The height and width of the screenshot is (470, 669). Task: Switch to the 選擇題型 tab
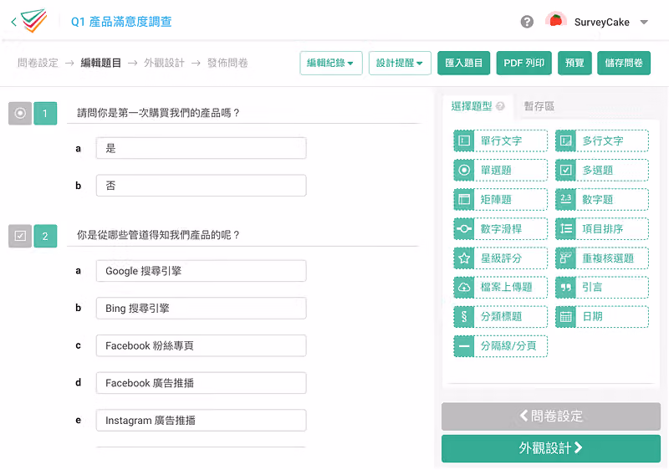[472, 106]
